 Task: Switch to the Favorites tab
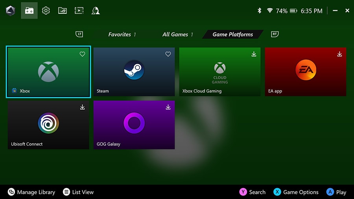(x=122, y=35)
